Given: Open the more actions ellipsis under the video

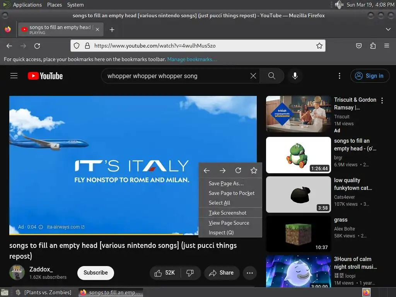Looking at the screenshot, I should 250,273.
